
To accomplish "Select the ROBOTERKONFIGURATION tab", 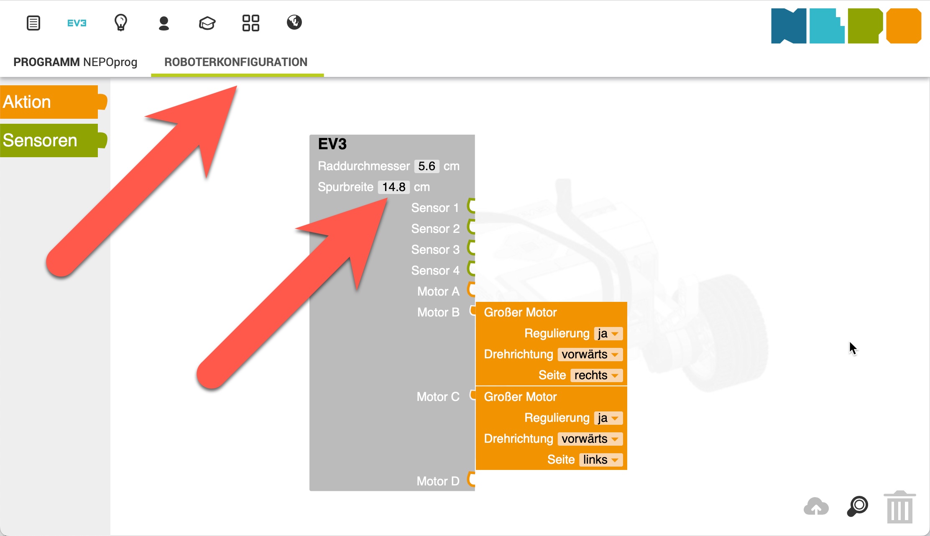I will point(236,62).
